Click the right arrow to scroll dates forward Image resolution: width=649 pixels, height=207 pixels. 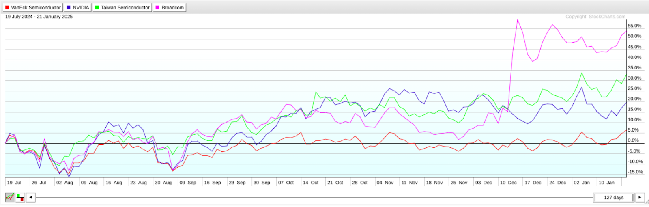click(x=640, y=198)
